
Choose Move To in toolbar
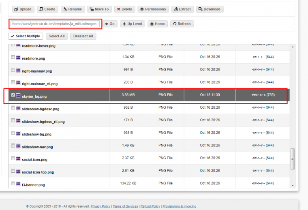coord(99,9)
